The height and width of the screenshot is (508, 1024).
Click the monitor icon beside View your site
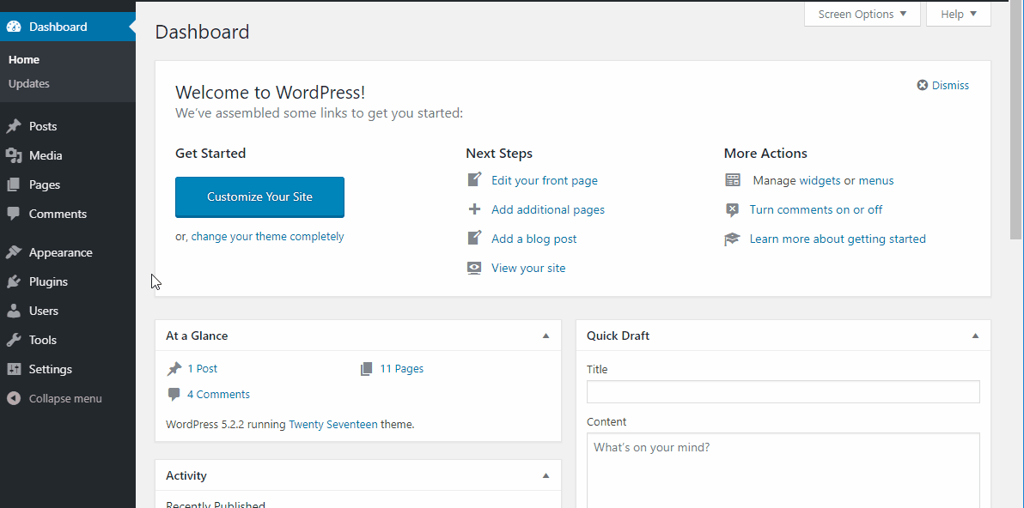pyautogui.click(x=475, y=268)
